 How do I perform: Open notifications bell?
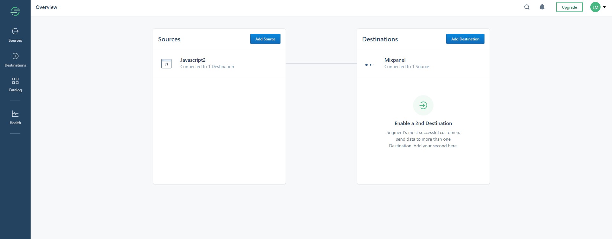(542, 7)
